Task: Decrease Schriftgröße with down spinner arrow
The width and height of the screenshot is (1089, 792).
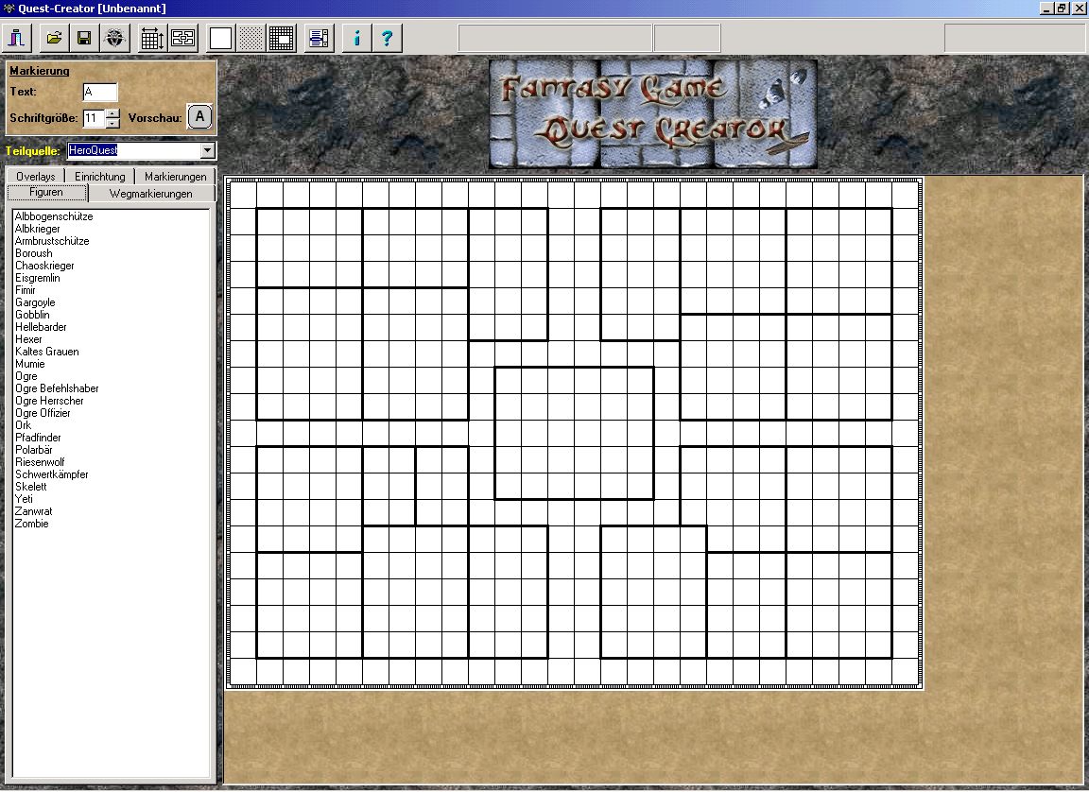Action: 112,123
